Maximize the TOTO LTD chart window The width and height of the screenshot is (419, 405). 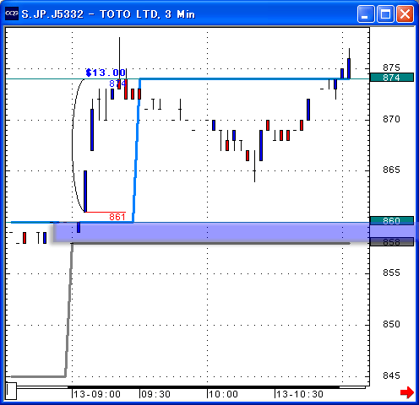385,13
